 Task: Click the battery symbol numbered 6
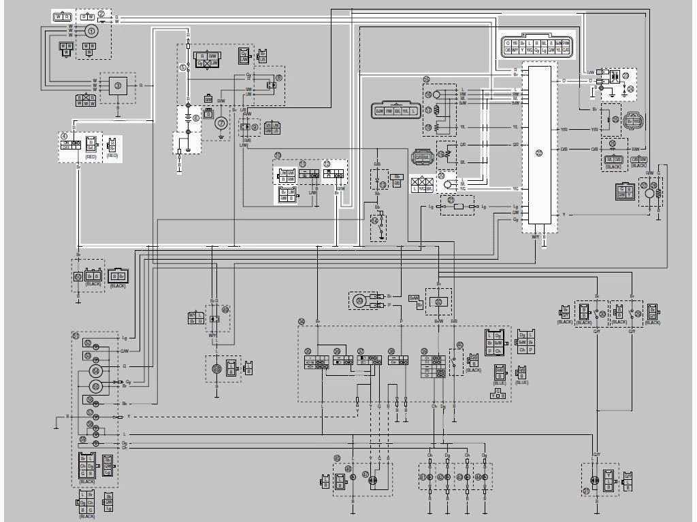(188, 118)
